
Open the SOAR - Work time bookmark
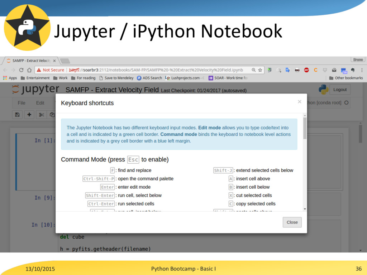click(x=228, y=78)
